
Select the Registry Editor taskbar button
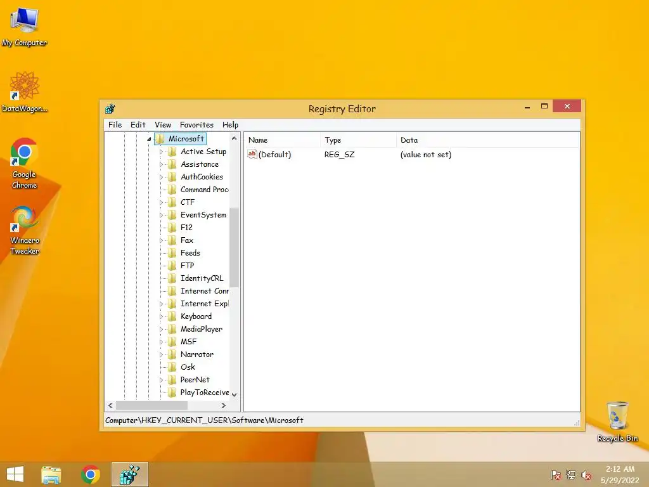coord(129,474)
